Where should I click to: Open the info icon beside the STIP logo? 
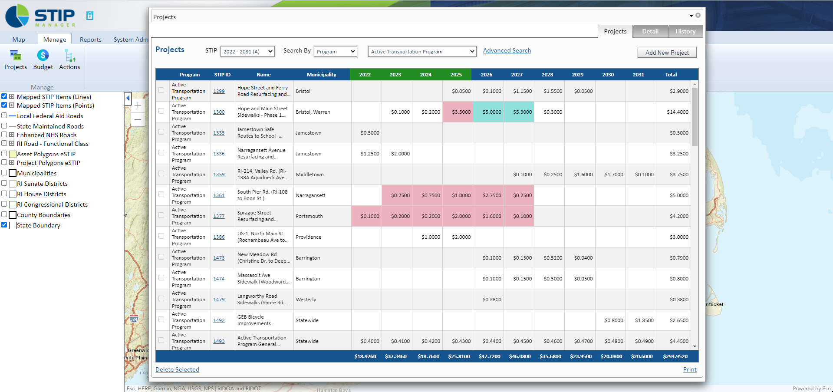click(x=90, y=15)
